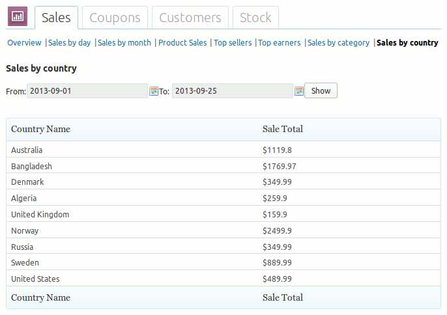Focus the To date input field
This screenshot has width=447, height=315.
coord(233,91)
